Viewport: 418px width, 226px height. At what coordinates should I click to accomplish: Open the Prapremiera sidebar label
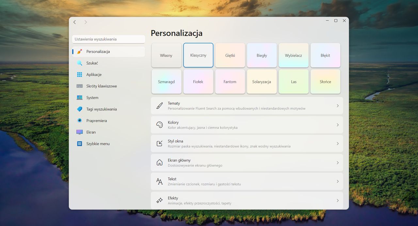click(x=97, y=121)
